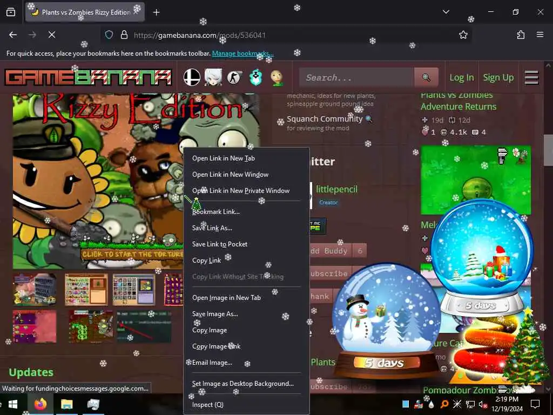Click the orange magnifier tray icon

click(444, 404)
